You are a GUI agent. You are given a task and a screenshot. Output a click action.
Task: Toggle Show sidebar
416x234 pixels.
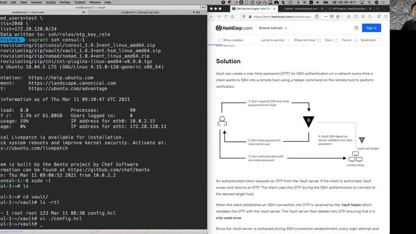click(x=230, y=40)
